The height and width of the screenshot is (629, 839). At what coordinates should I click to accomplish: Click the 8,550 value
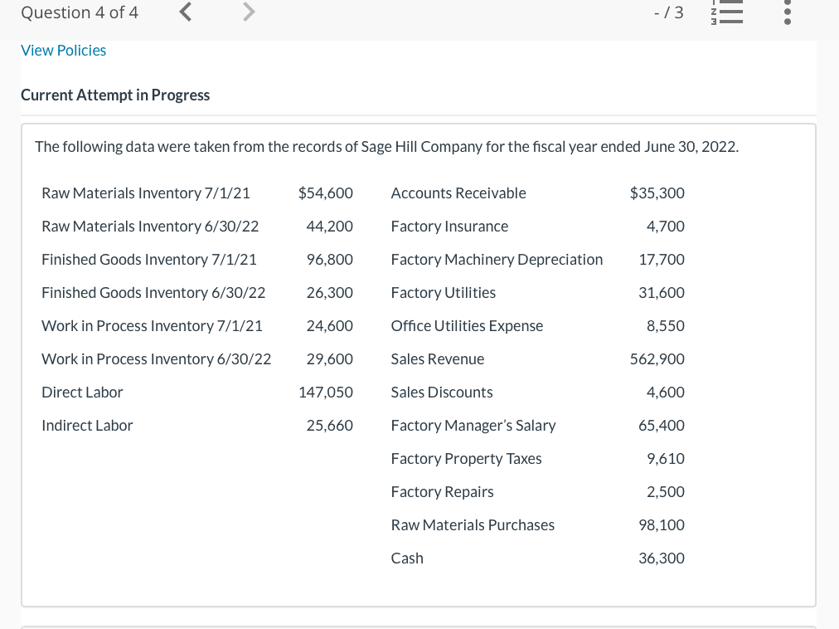[x=666, y=326]
